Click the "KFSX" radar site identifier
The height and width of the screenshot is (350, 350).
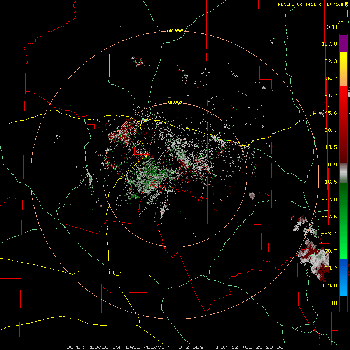[221, 347]
